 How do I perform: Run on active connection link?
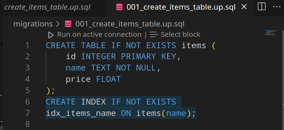tap(99, 35)
